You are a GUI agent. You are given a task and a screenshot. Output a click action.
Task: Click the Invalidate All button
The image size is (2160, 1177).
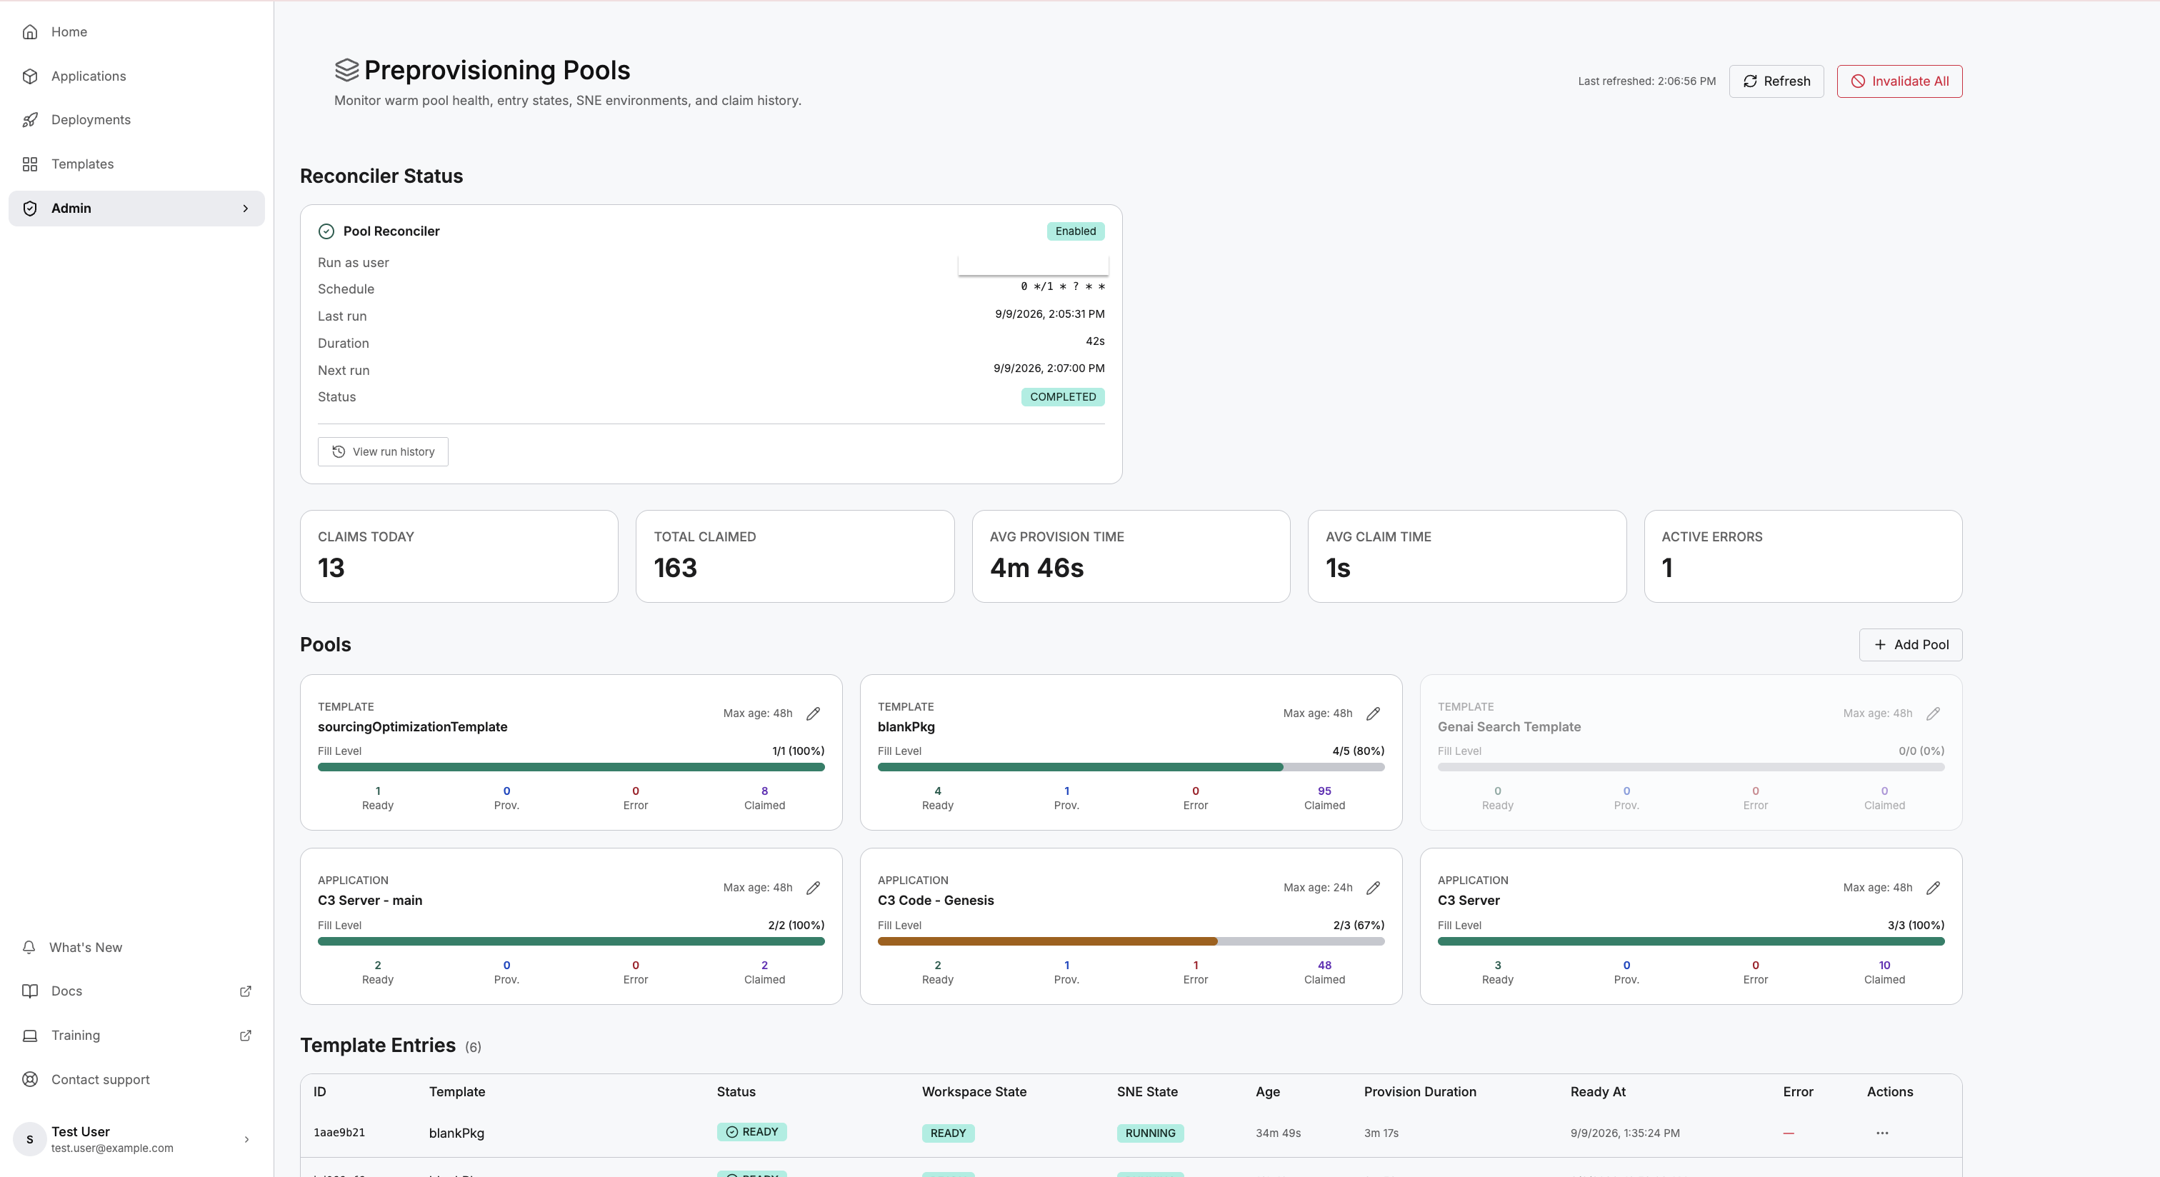[x=1899, y=81]
